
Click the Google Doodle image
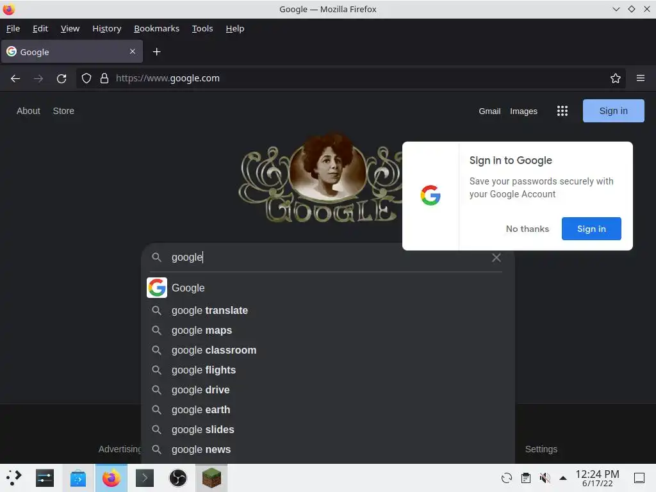320,177
